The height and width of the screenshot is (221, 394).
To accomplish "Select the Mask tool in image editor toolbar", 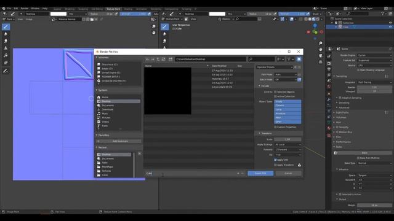I will click(6, 63).
